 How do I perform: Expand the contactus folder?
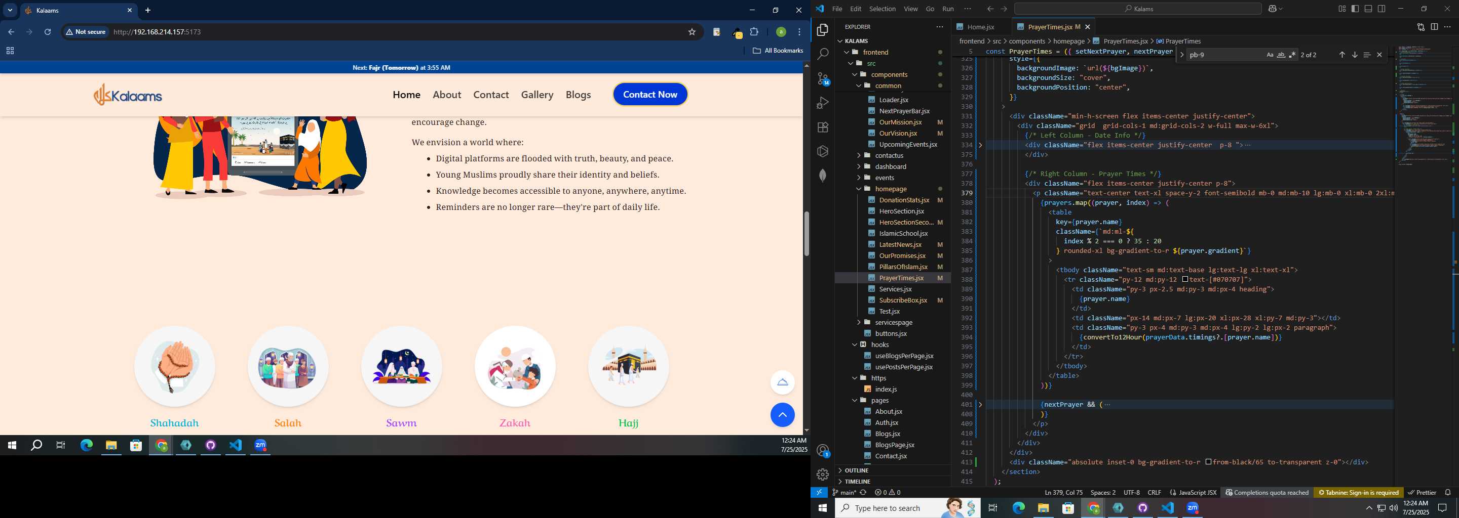(889, 155)
